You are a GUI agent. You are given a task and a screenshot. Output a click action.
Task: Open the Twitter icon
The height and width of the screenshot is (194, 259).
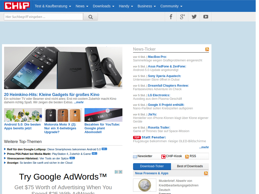194,17
